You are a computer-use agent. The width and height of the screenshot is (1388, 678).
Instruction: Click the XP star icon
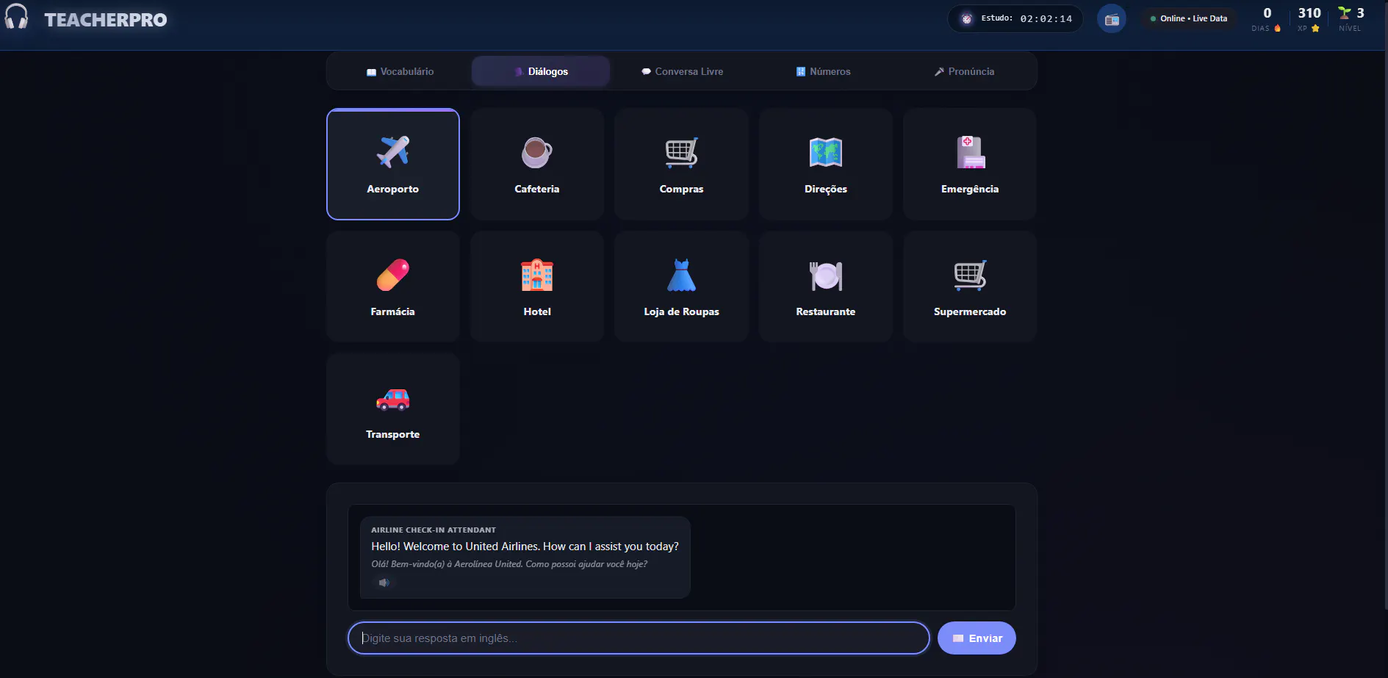point(1315,29)
